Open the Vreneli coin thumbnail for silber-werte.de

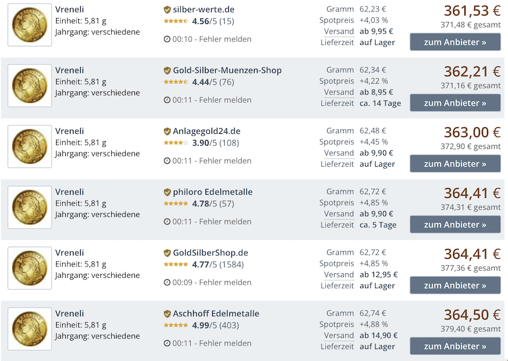29,25
